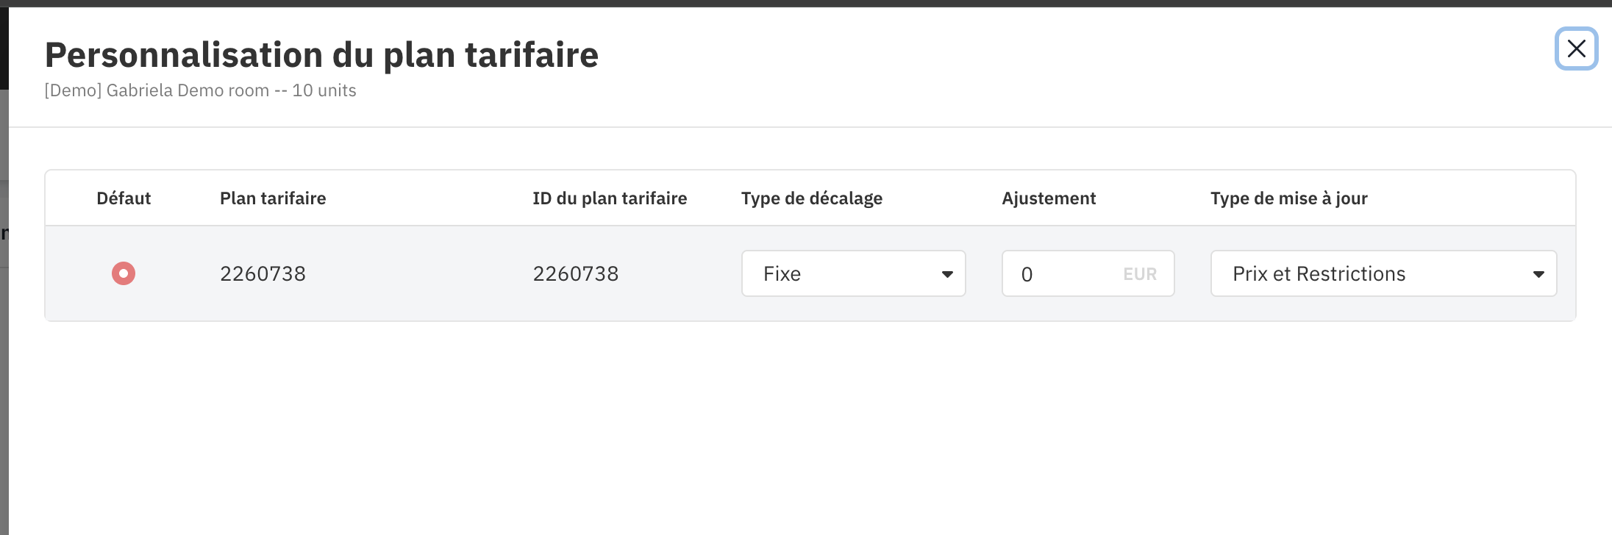This screenshot has width=1612, height=535.
Task: Close the Personnalisation du plan tarifaire dialog
Action: pyautogui.click(x=1576, y=49)
